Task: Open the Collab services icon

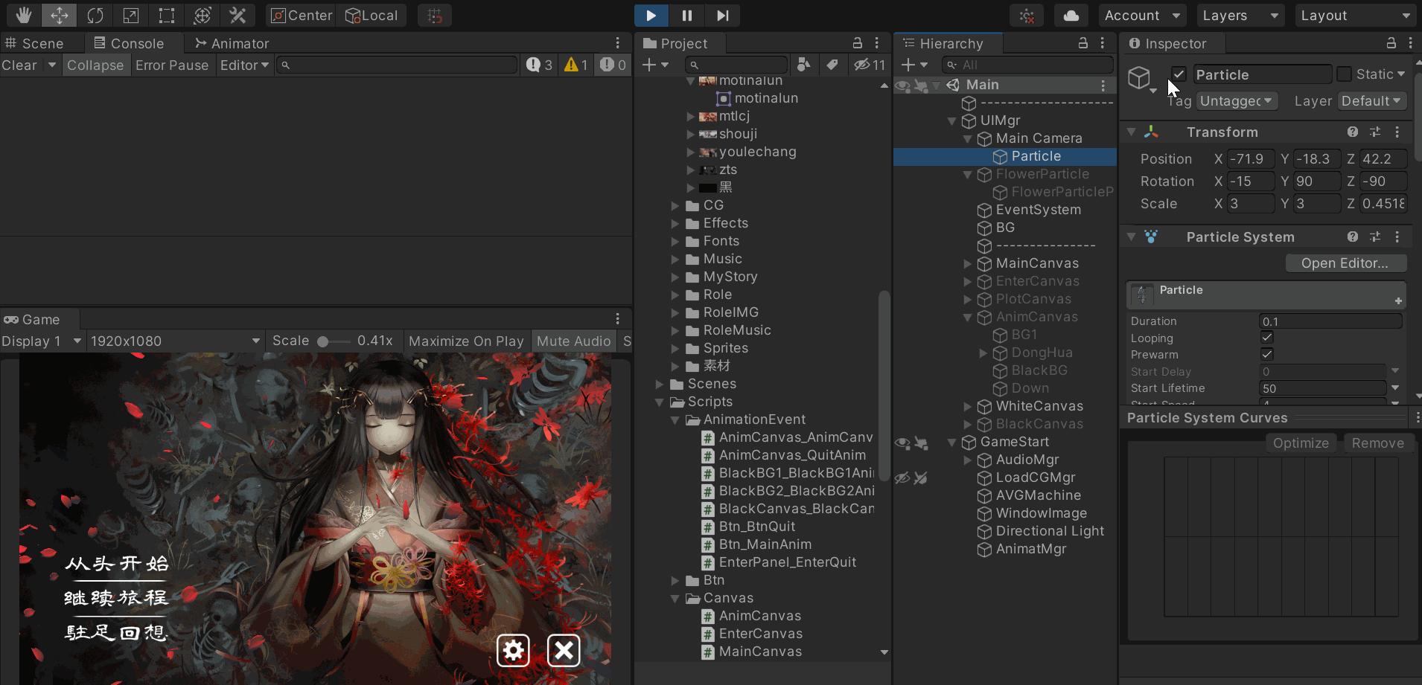Action: (1027, 15)
